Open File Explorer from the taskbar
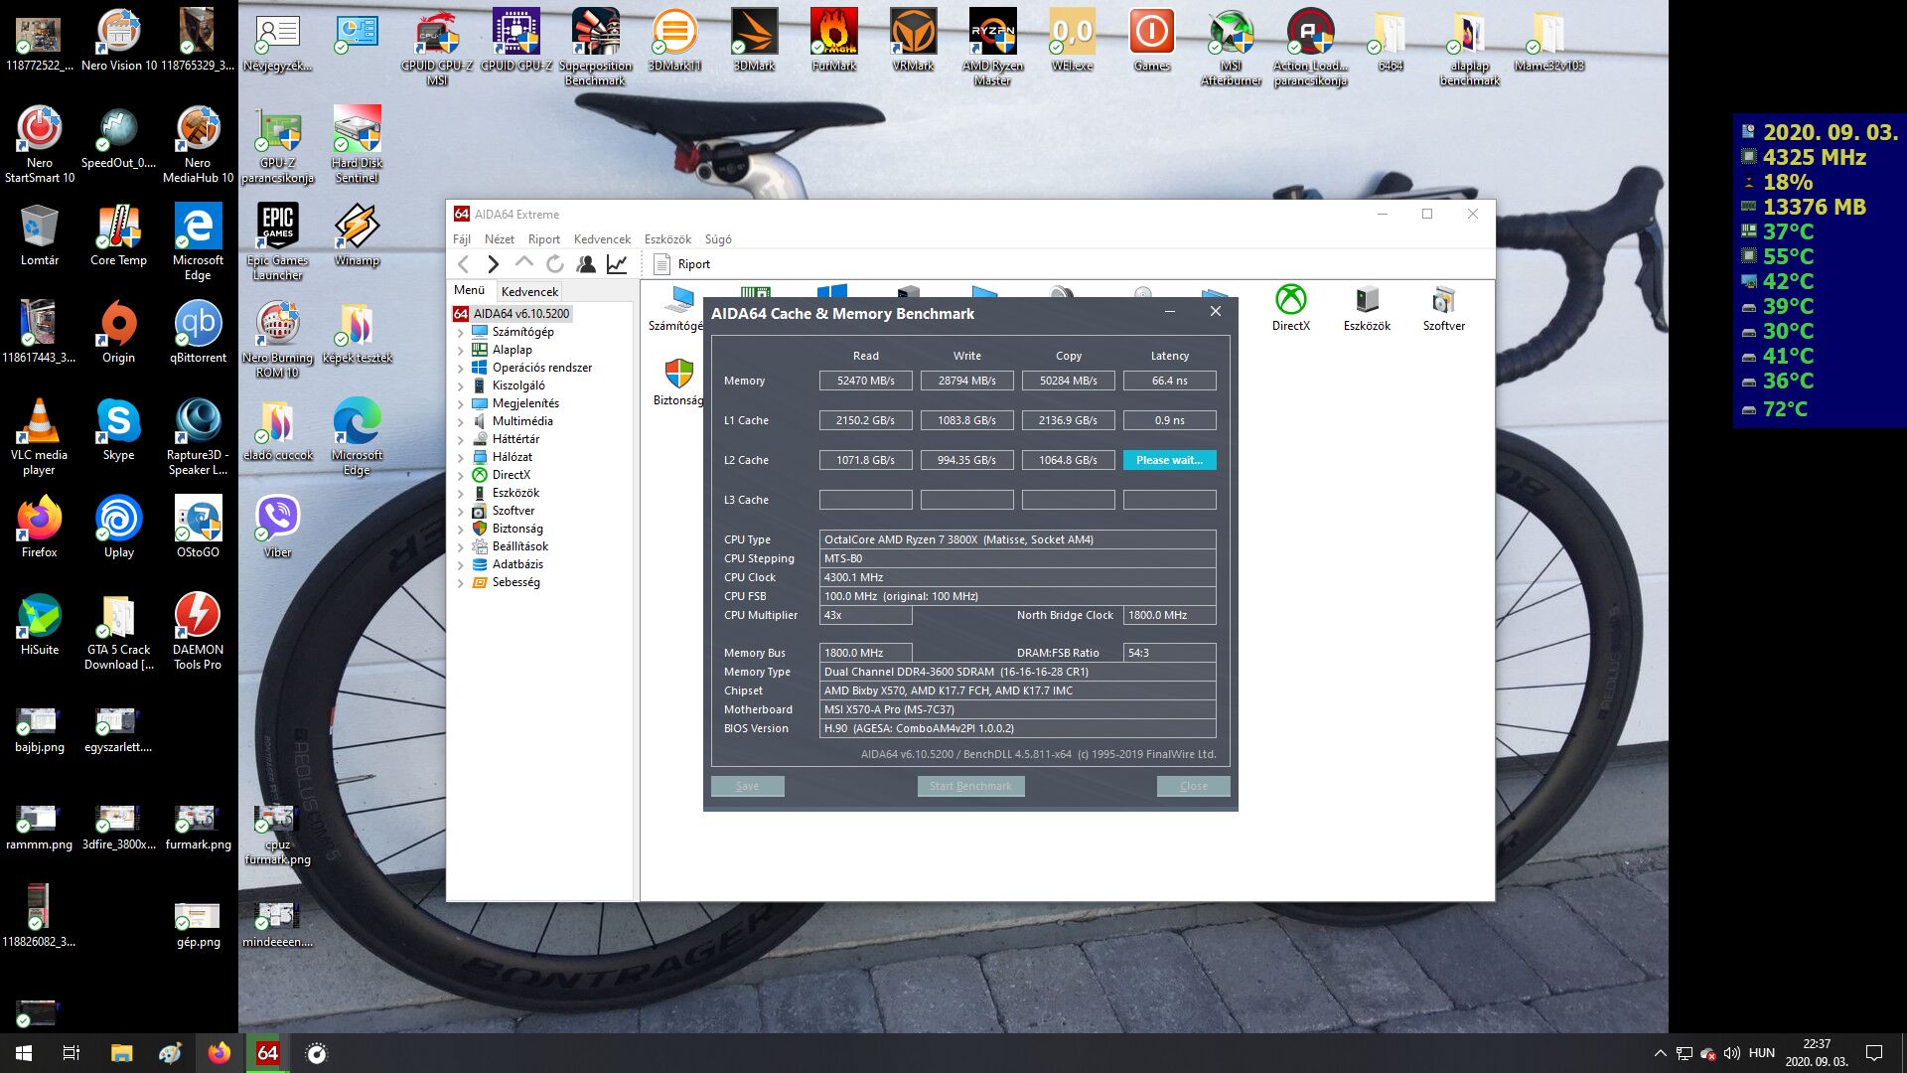Screen dimensions: 1907x1073 point(121,1053)
